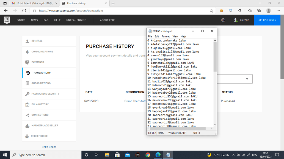Open the Collections icon in Edge

259,11
